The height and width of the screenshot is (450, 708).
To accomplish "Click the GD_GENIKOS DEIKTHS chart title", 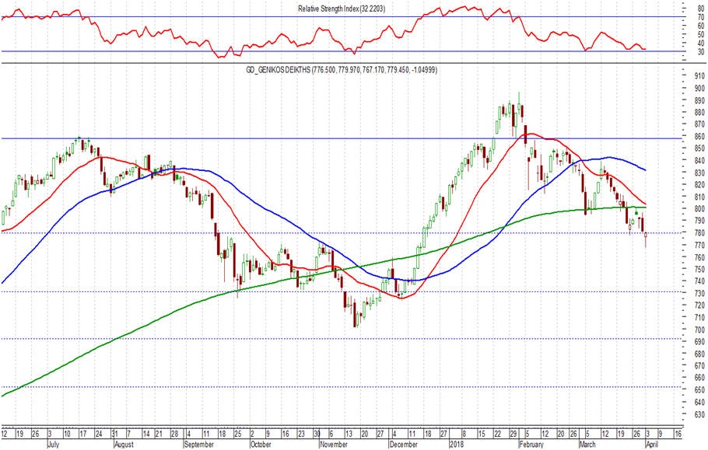I will click(341, 70).
